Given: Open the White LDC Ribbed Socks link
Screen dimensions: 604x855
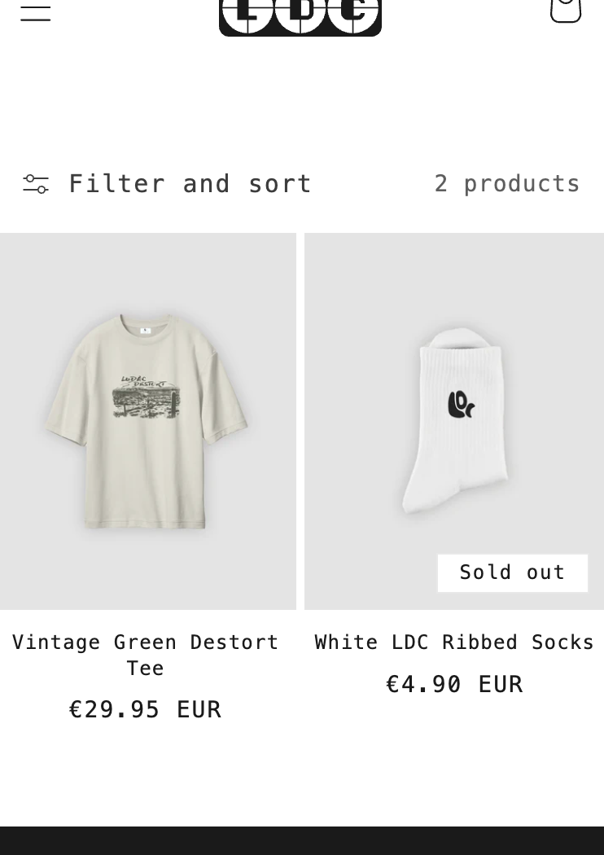Looking at the screenshot, I should pyautogui.click(x=454, y=642).
